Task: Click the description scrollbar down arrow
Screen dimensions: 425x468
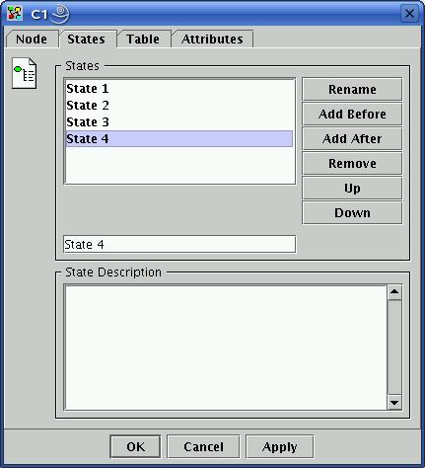Action: 394,402
